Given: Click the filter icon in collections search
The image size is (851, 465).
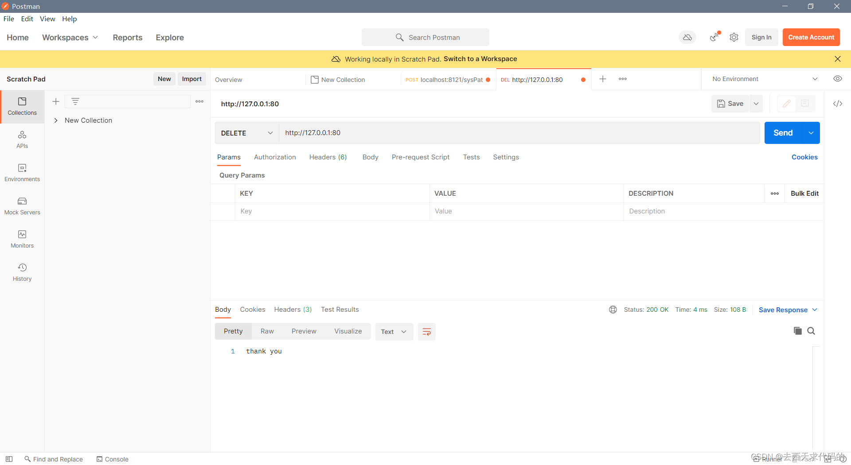Looking at the screenshot, I should pos(75,101).
